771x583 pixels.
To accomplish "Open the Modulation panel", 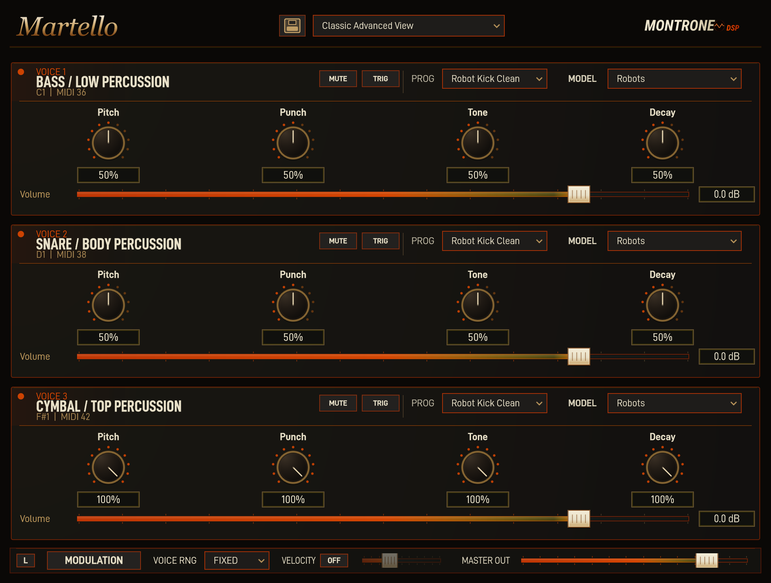I will 94,561.
